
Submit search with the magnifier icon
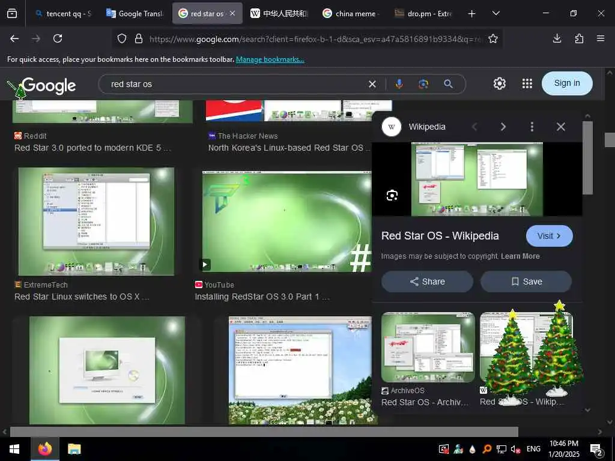[x=448, y=84]
